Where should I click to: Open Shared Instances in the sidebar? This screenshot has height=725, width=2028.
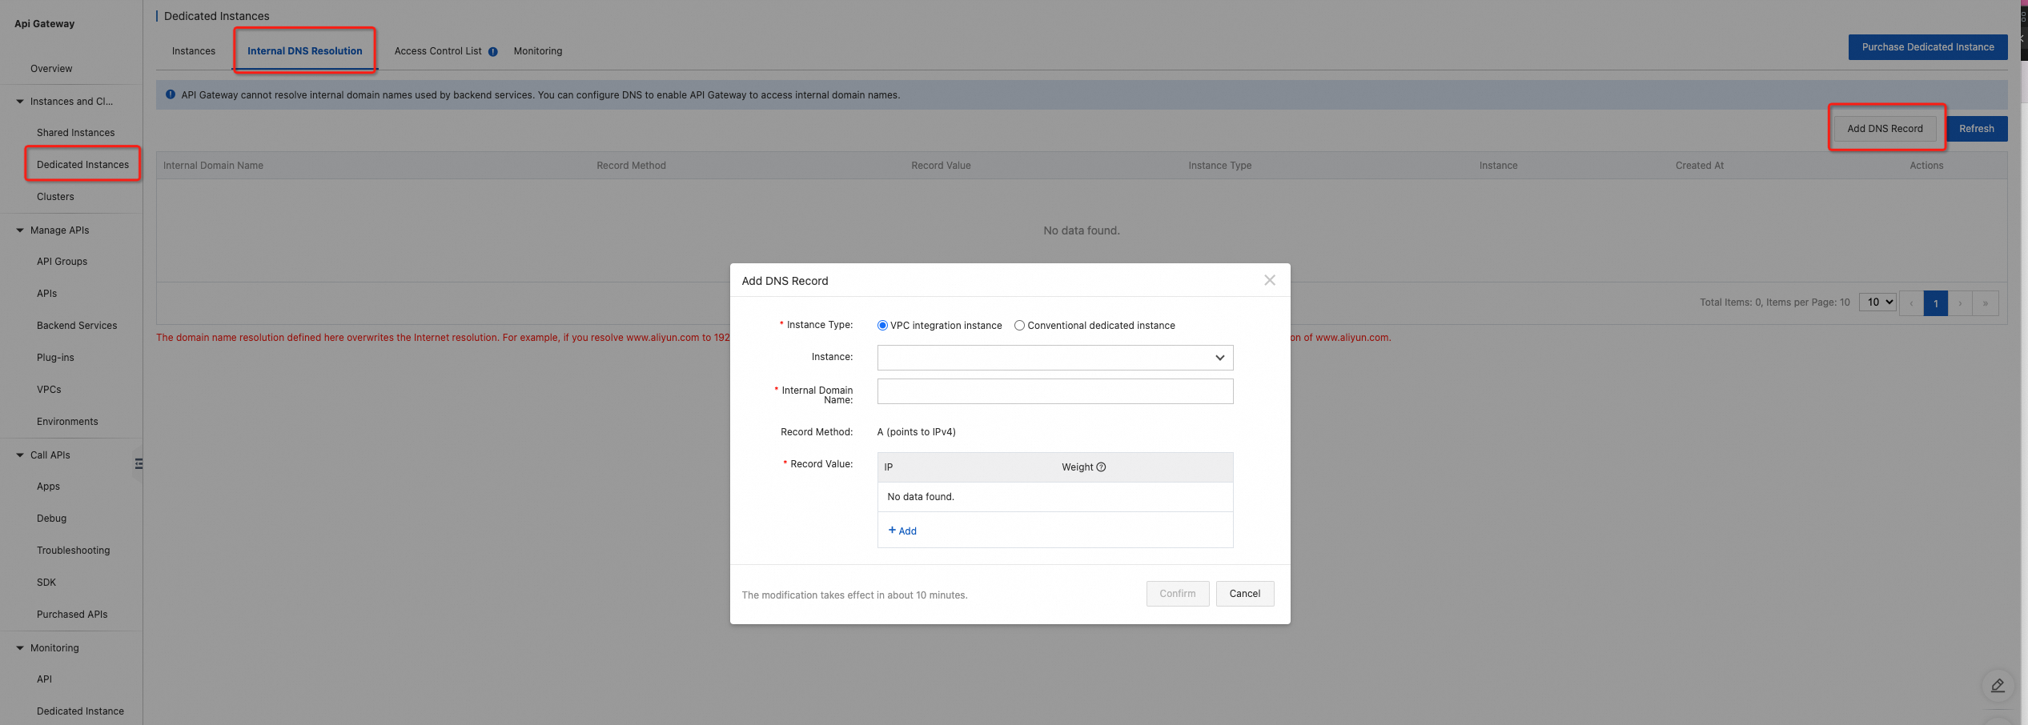pyautogui.click(x=75, y=133)
